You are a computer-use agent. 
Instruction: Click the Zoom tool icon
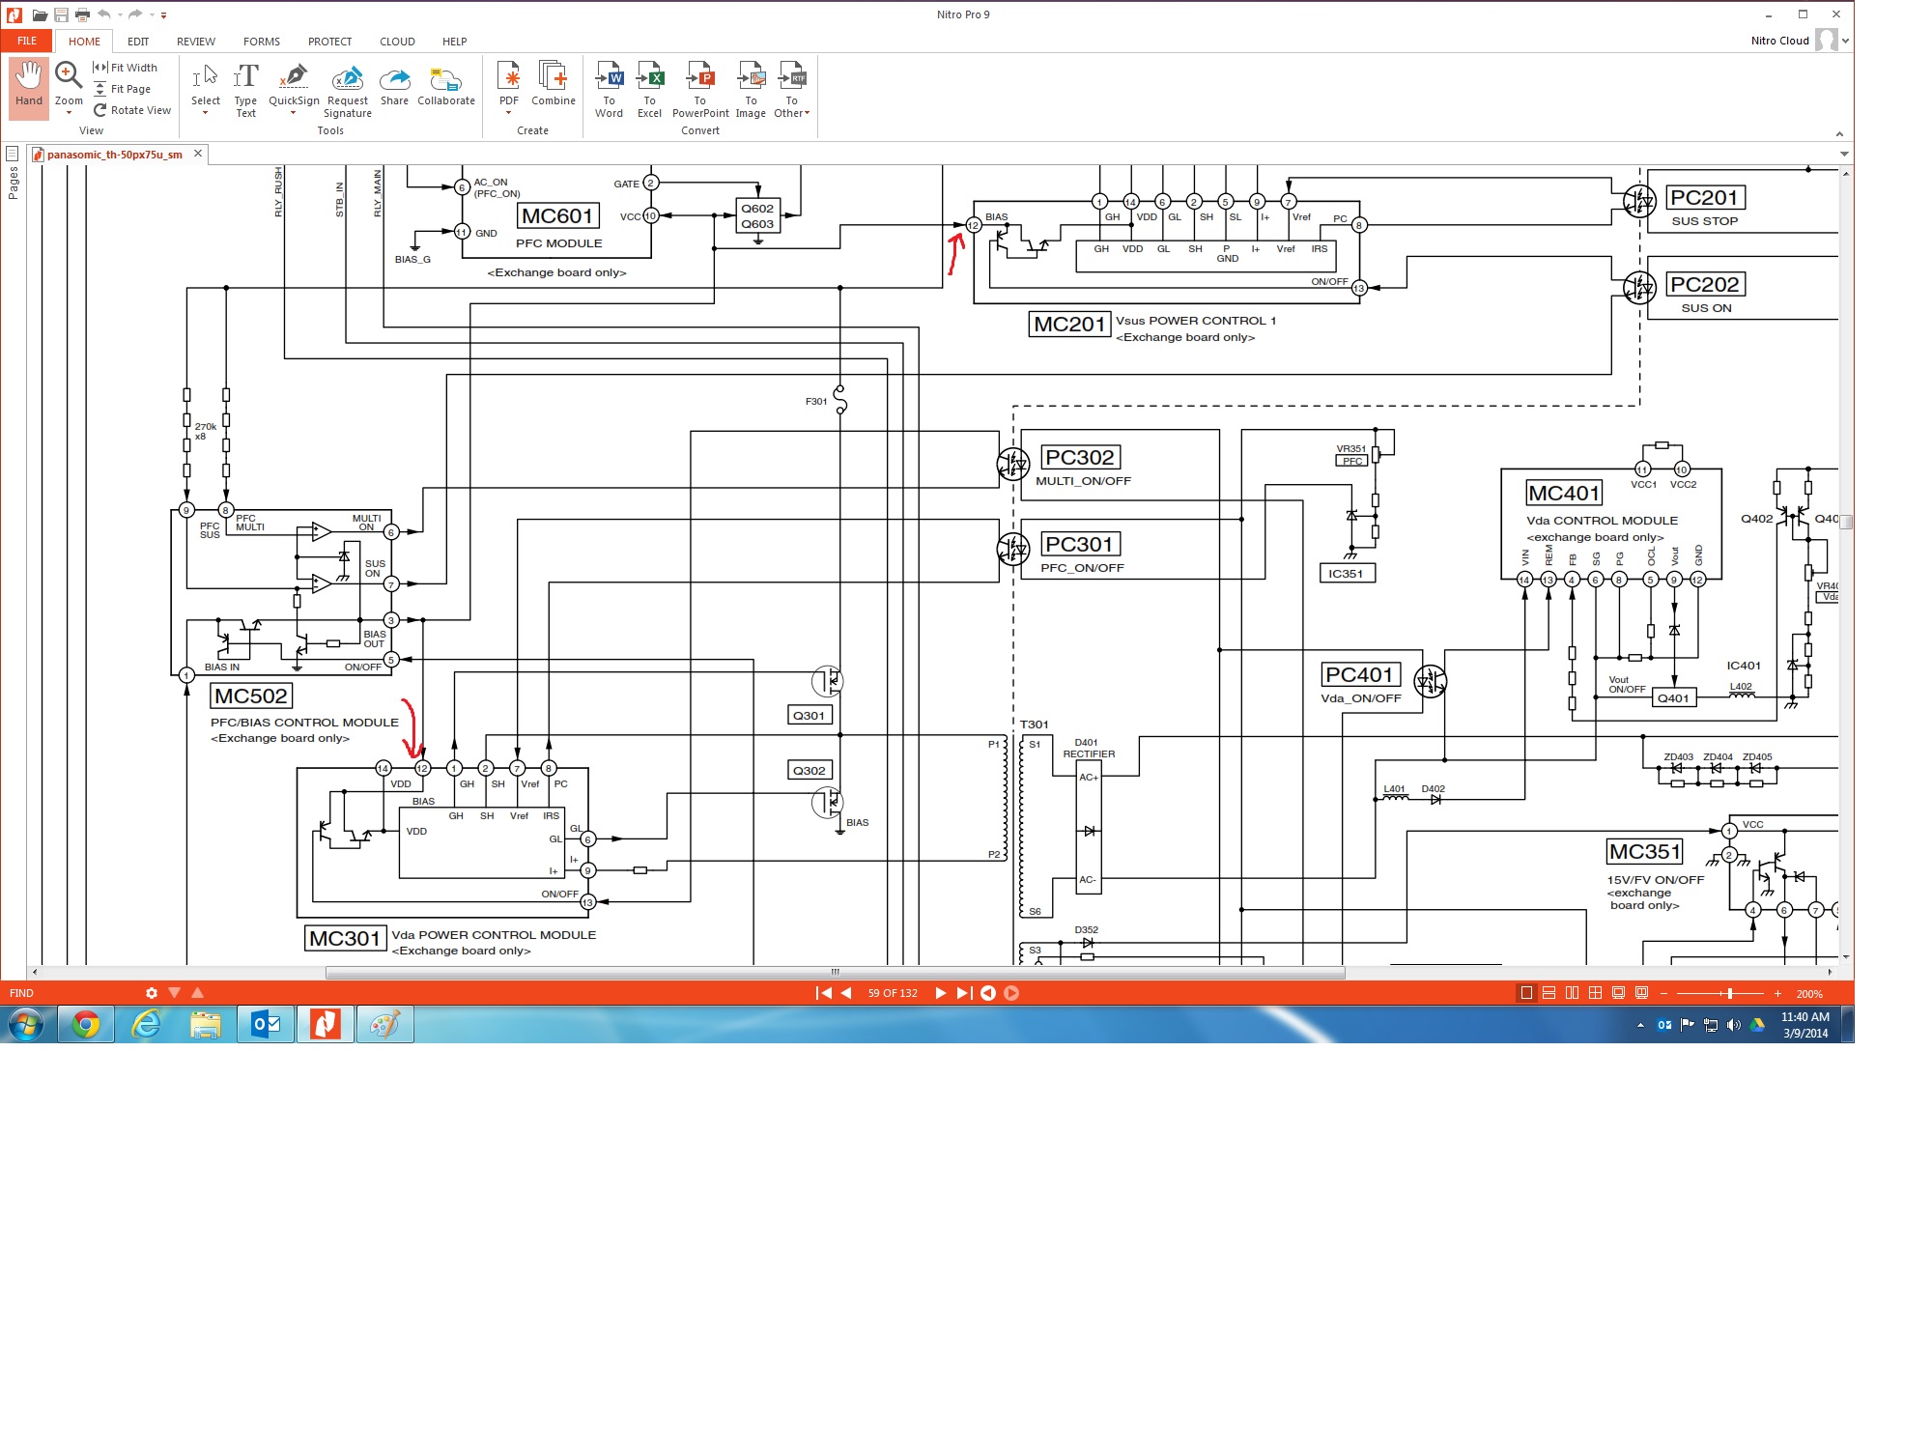click(x=68, y=75)
